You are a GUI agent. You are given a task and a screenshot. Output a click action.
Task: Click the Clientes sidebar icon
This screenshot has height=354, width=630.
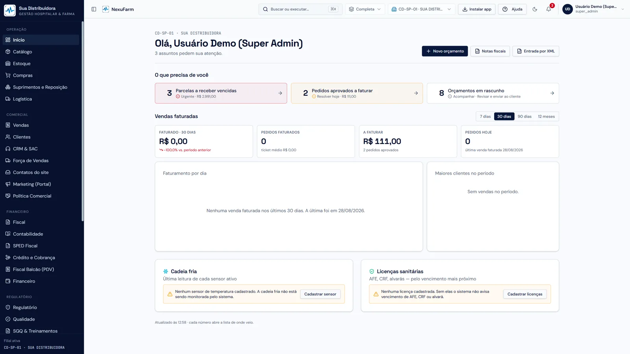coord(8,137)
